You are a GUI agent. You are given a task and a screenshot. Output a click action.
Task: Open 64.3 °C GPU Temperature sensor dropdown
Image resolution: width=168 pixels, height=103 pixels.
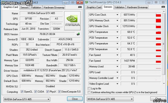click(117, 43)
